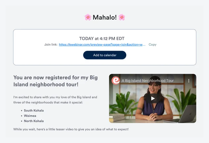Click the 'Mahalo!' heading
Image resolution: width=209 pixels, height=143 pixels.
[x=104, y=17]
